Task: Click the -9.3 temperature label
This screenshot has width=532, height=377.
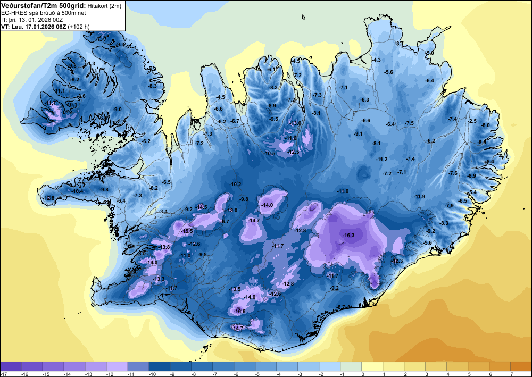Action: (120, 45)
